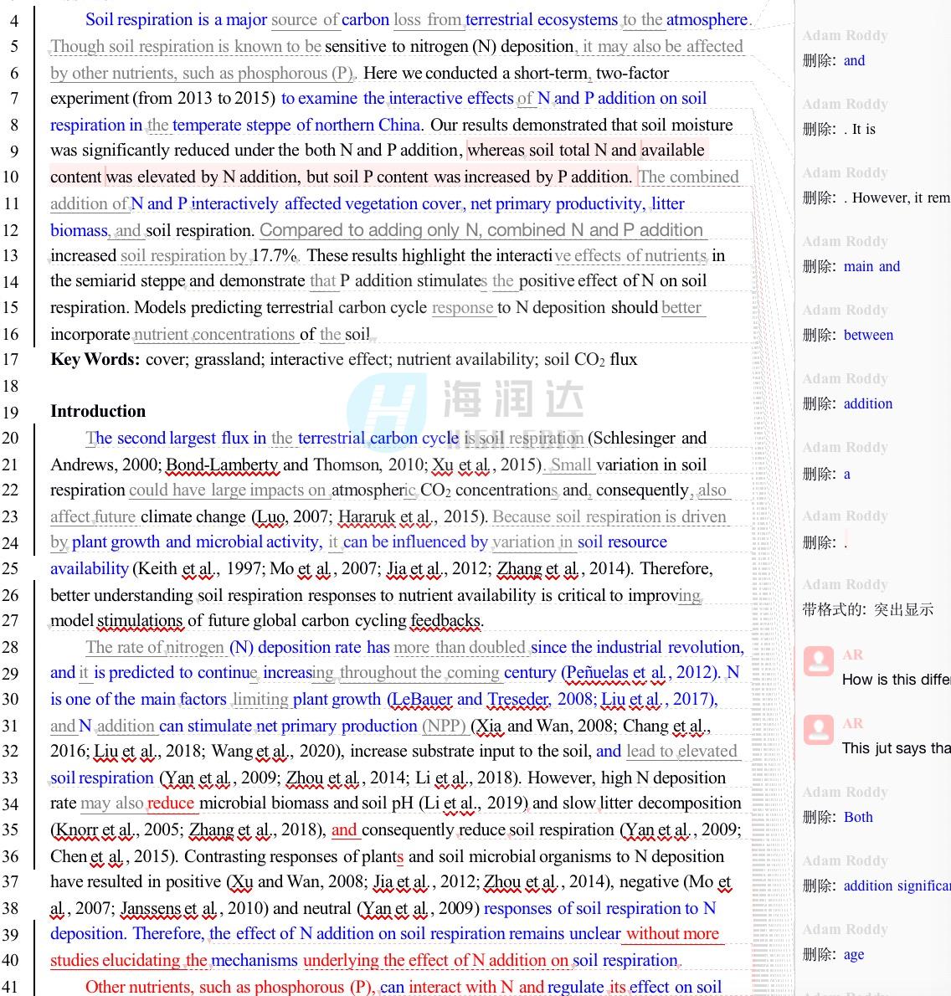Click the author name 'Adam Roddy' above '删除: between'
The height and width of the screenshot is (996, 951).
click(845, 310)
